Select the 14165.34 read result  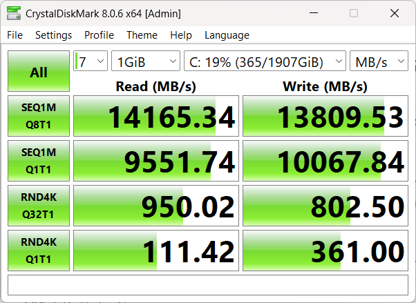pos(156,116)
